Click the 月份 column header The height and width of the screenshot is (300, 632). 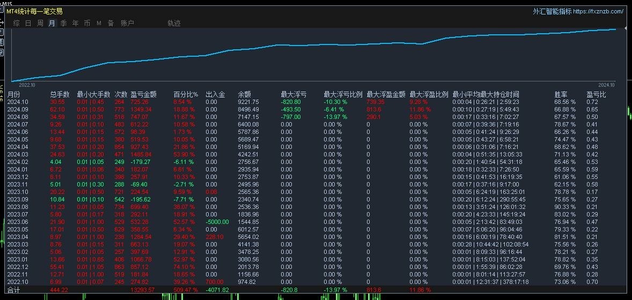click(x=13, y=95)
